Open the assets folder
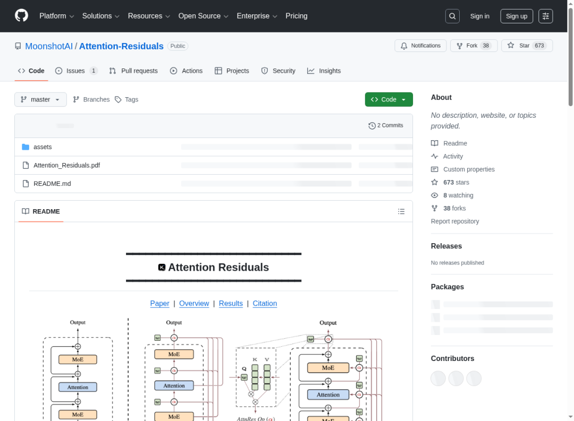574x421 pixels. 43,147
